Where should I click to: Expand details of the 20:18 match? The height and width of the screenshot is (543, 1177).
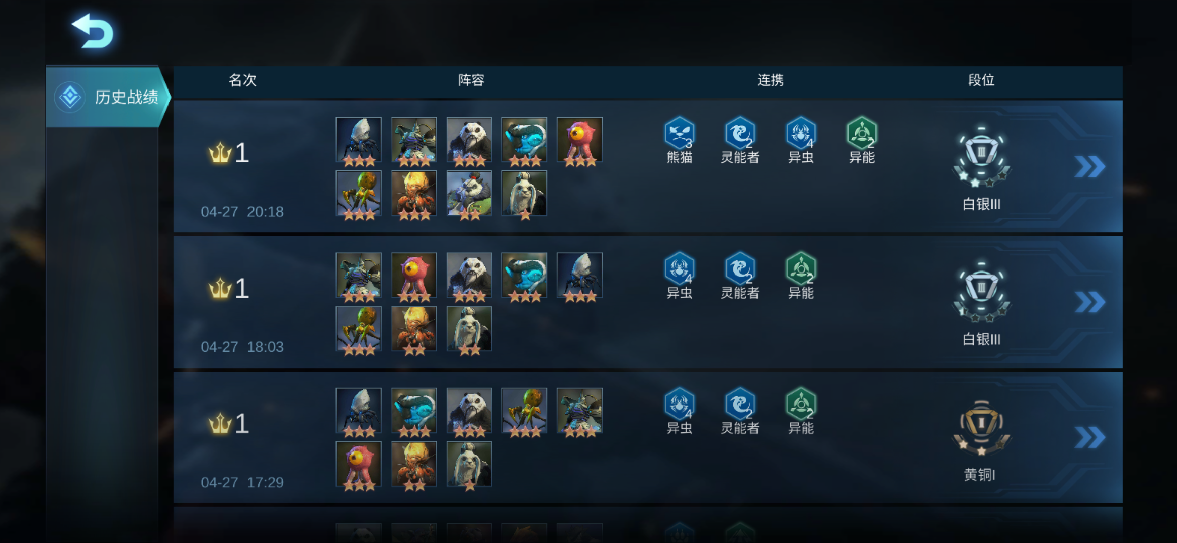(1089, 167)
